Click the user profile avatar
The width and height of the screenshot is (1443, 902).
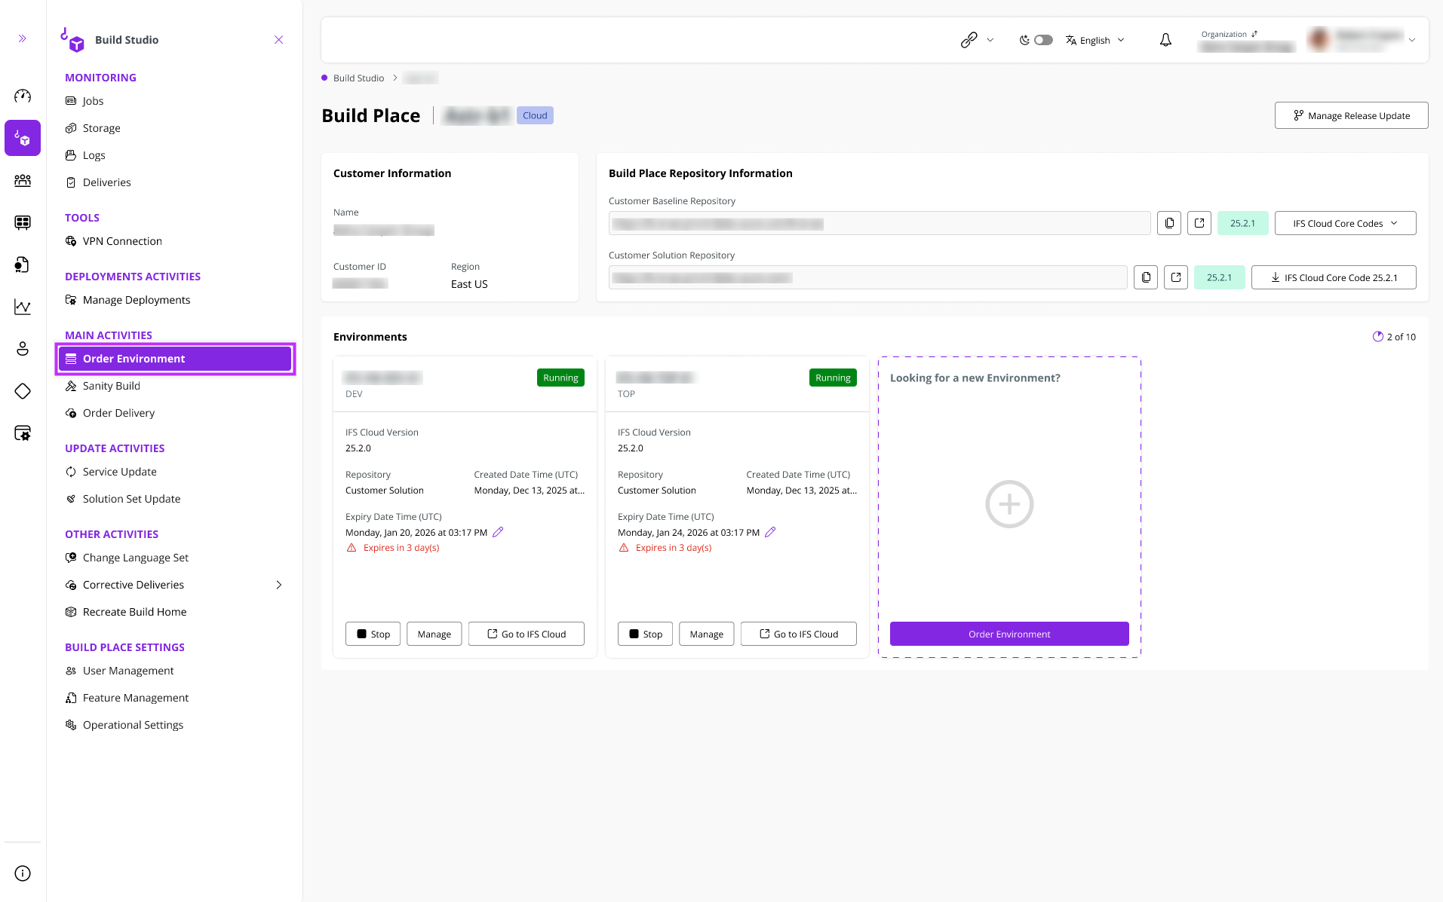1319,40
